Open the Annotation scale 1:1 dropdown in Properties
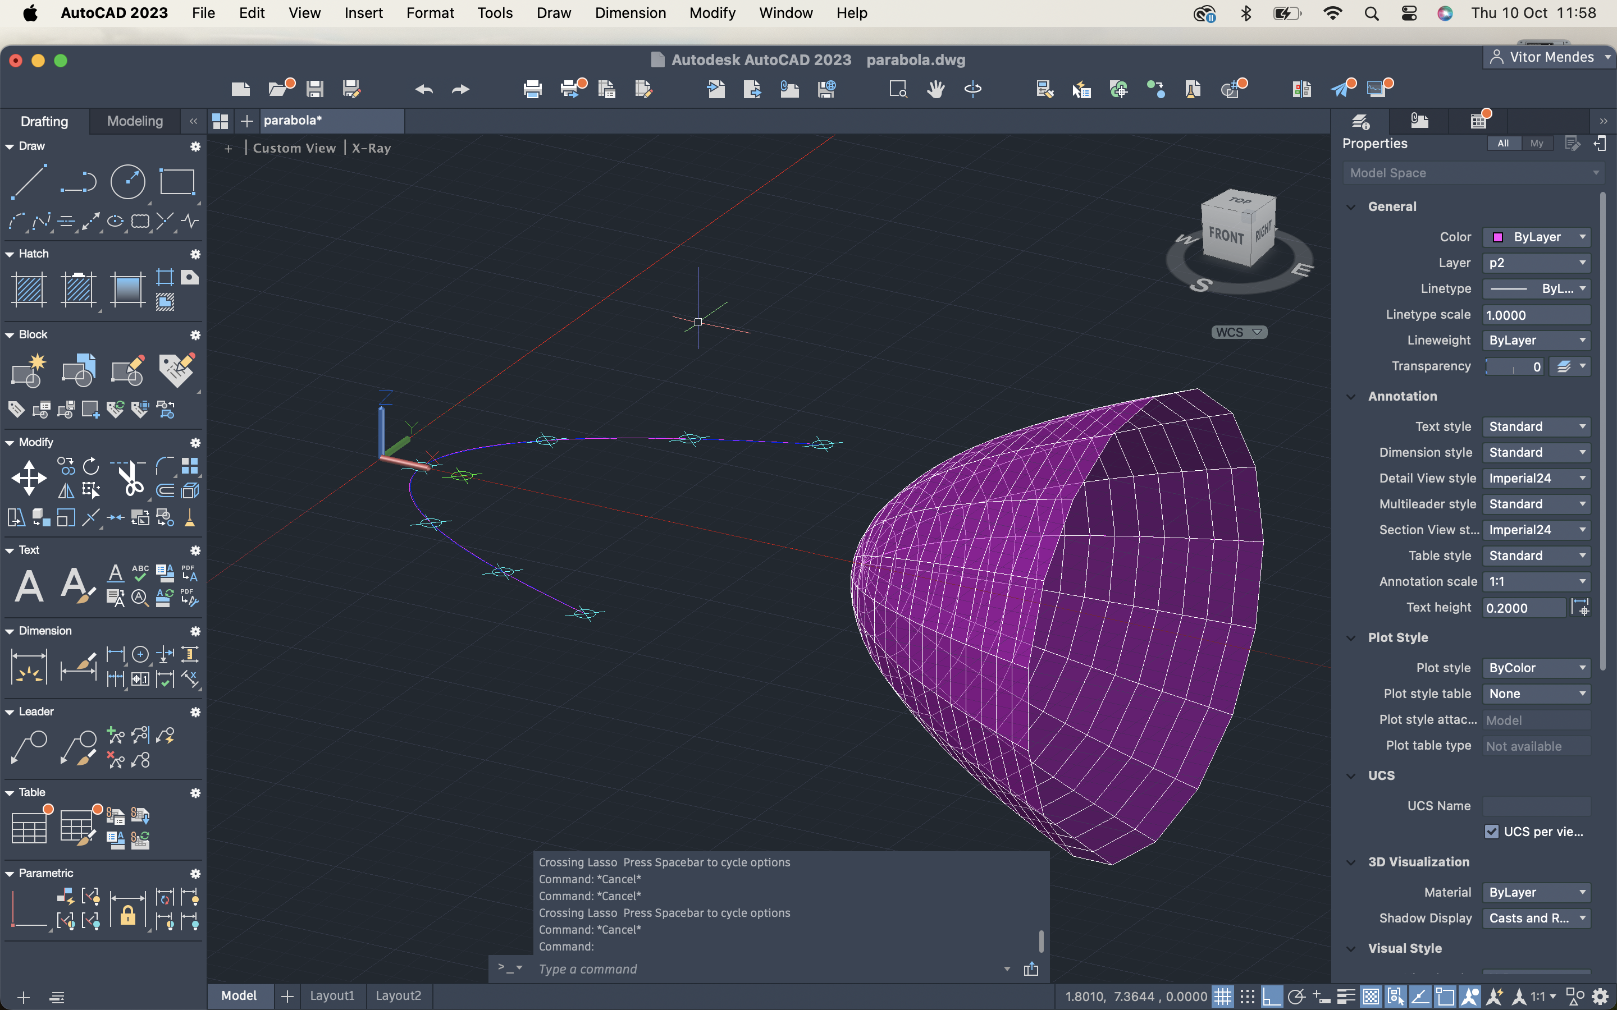Viewport: 1617px width, 1010px height. (x=1536, y=581)
